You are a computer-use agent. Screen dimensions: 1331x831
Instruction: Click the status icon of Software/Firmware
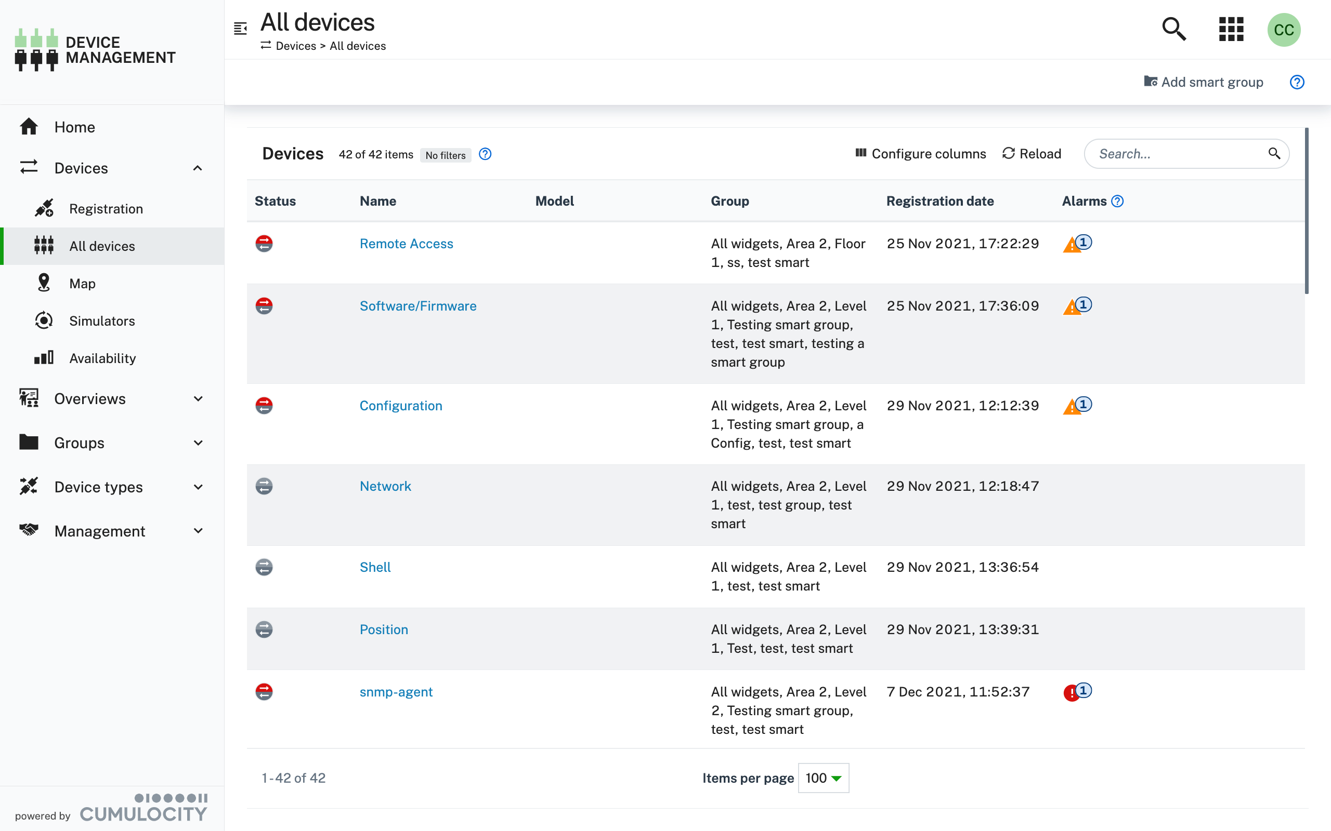click(x=264, y=305)
